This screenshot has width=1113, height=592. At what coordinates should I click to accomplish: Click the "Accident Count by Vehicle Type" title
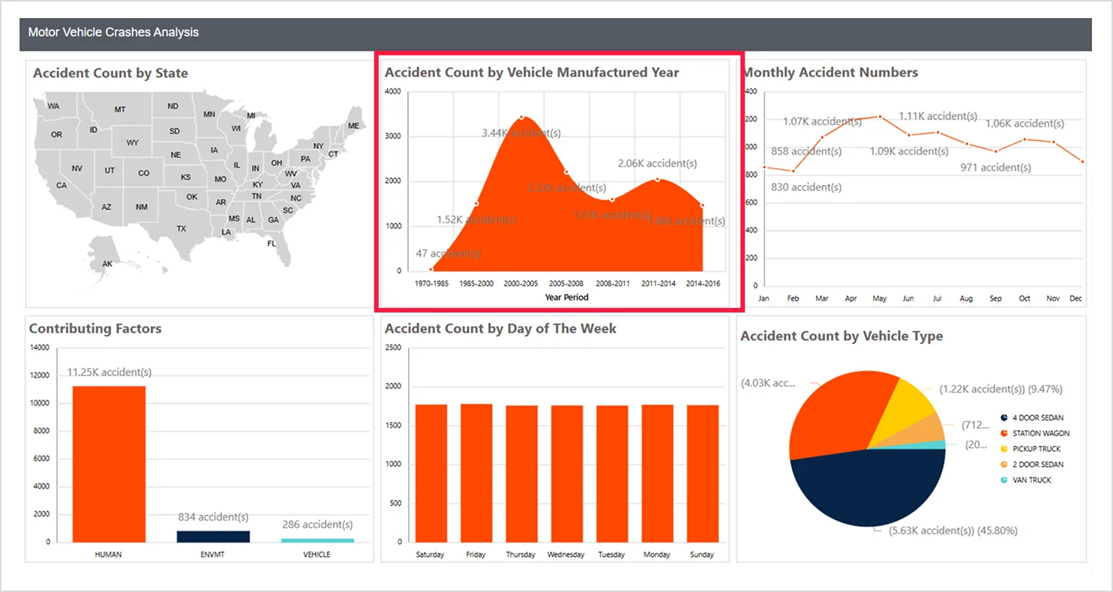point(841,336)
